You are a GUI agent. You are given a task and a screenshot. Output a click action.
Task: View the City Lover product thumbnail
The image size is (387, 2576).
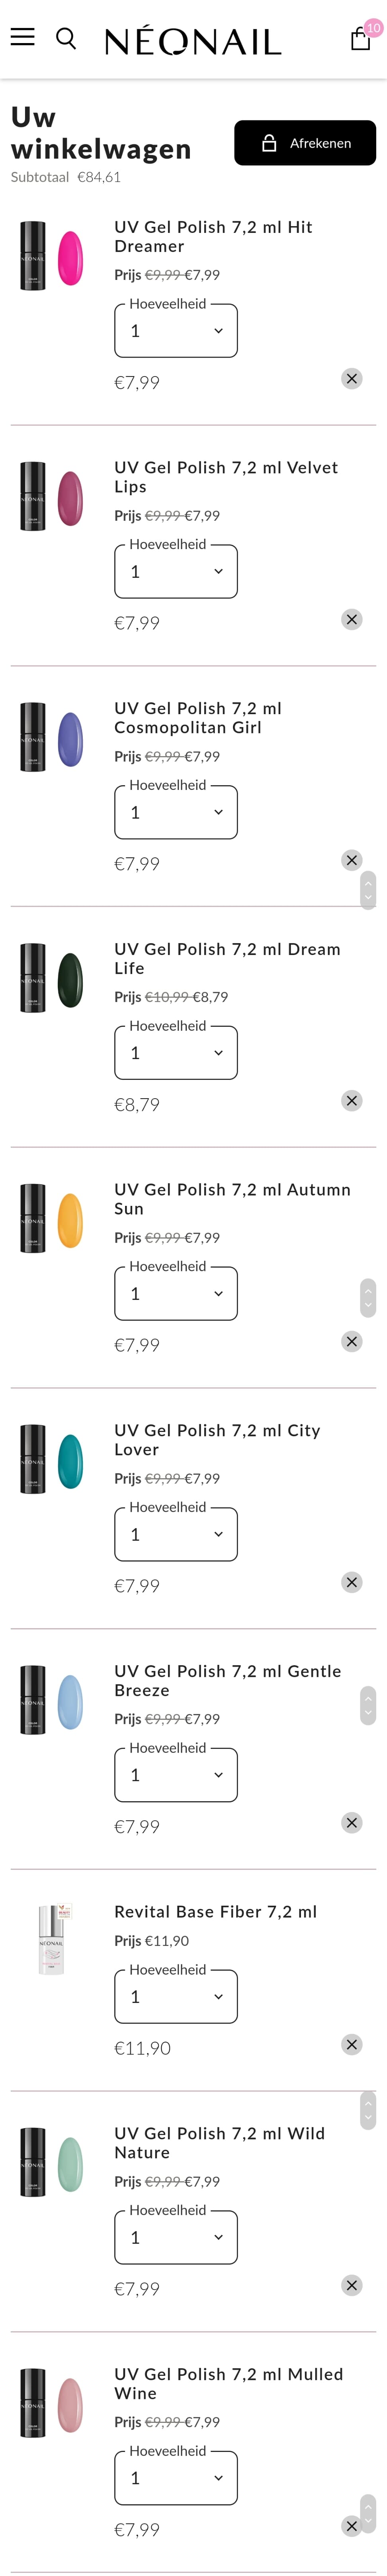[51, 1460]
